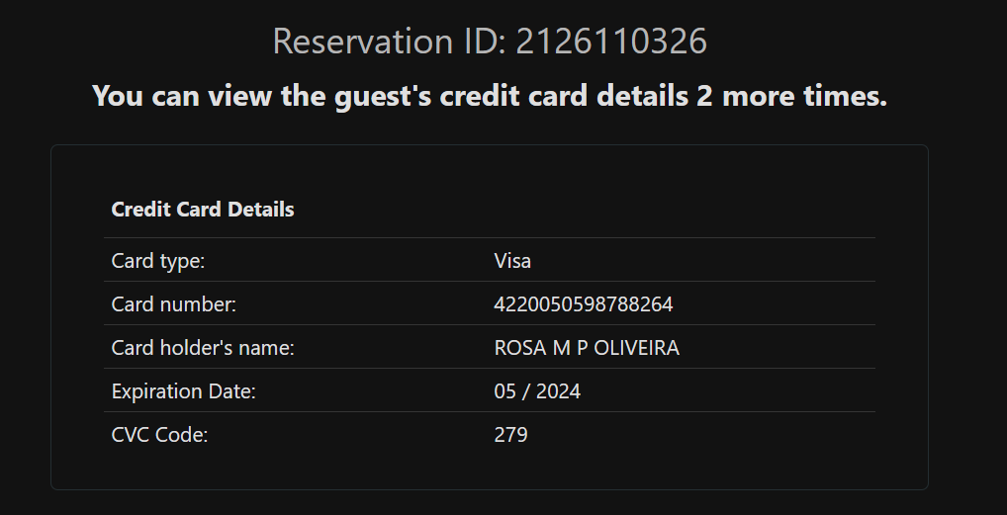The image size is (1007, 515).
Task: Select the 'Visa' card type value
Action: pos(512,261)
